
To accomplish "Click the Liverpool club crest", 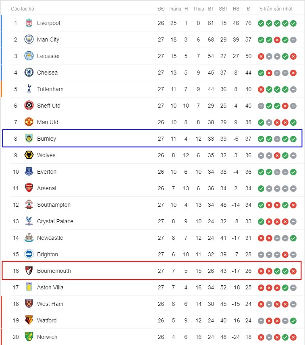I will tap(29, 23).
